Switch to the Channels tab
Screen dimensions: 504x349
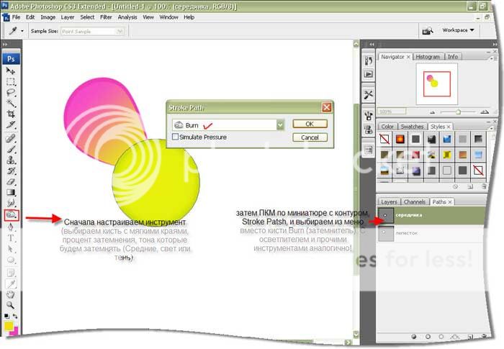[415, 202]
